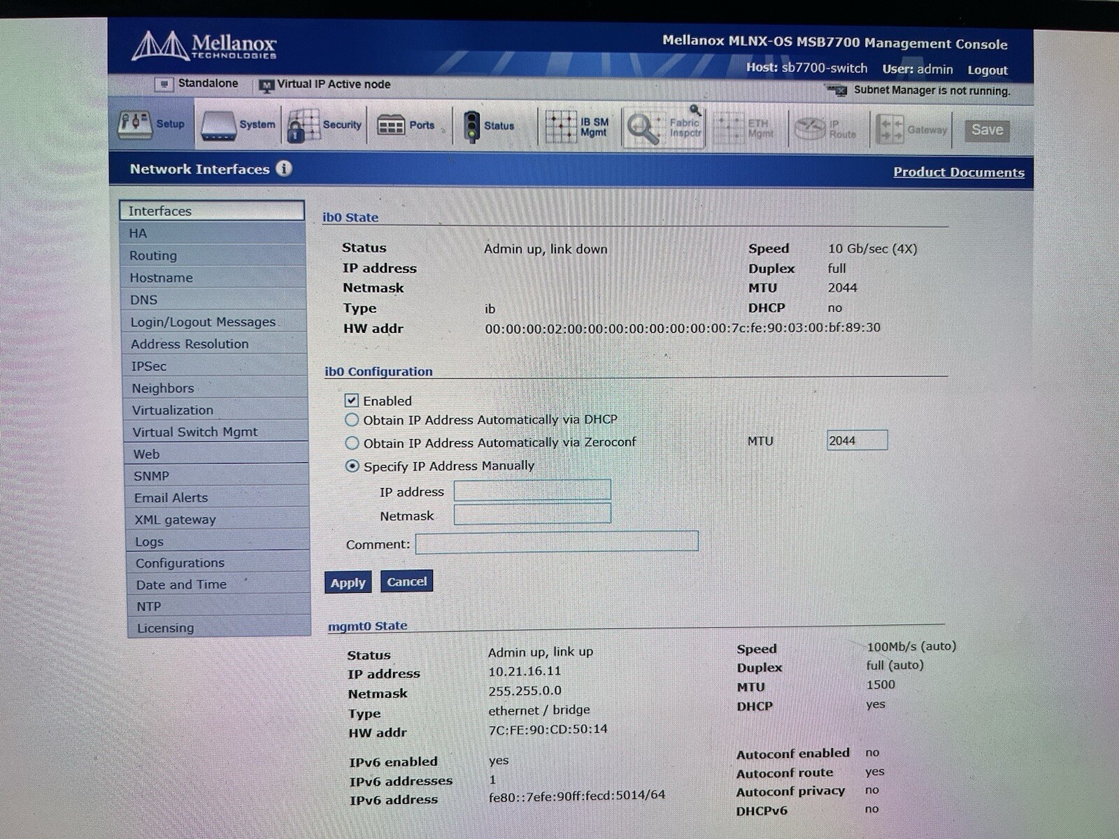Image resolution: width=1119 pixels, height=839 pixels.
Task: Open the Interfaces sidebar item
Action: point(212,210)
